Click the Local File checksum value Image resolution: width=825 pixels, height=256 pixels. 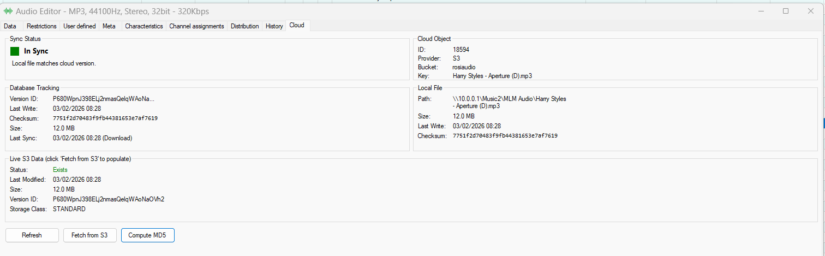click(x=505, y=136)
